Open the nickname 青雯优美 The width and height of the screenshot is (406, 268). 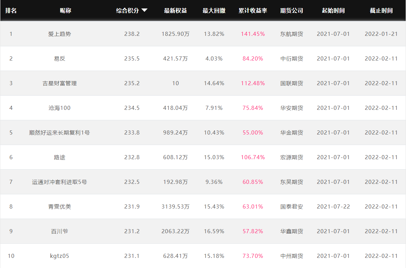tap(59, 206)
